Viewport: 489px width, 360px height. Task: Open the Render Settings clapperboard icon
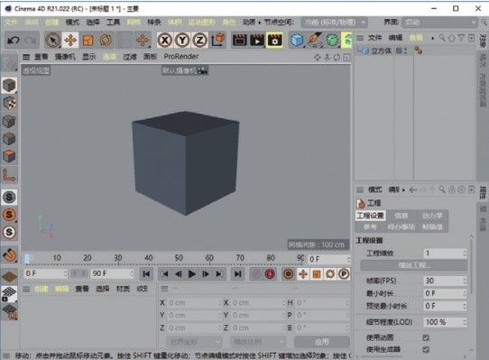274,40
